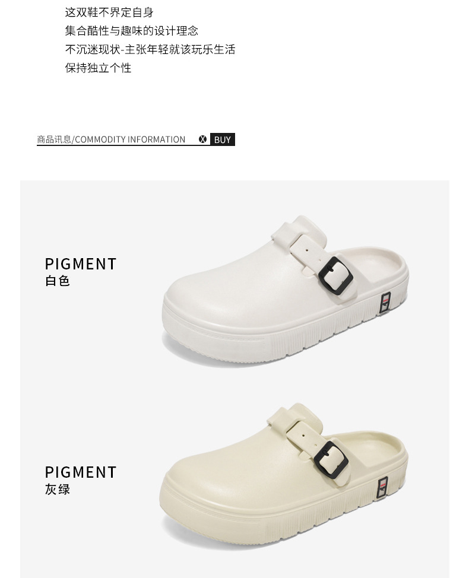This screenshot has height=578, width=469.
Task: Click the logo tag on the gray-green shoe heel
Action: point(382,487)
